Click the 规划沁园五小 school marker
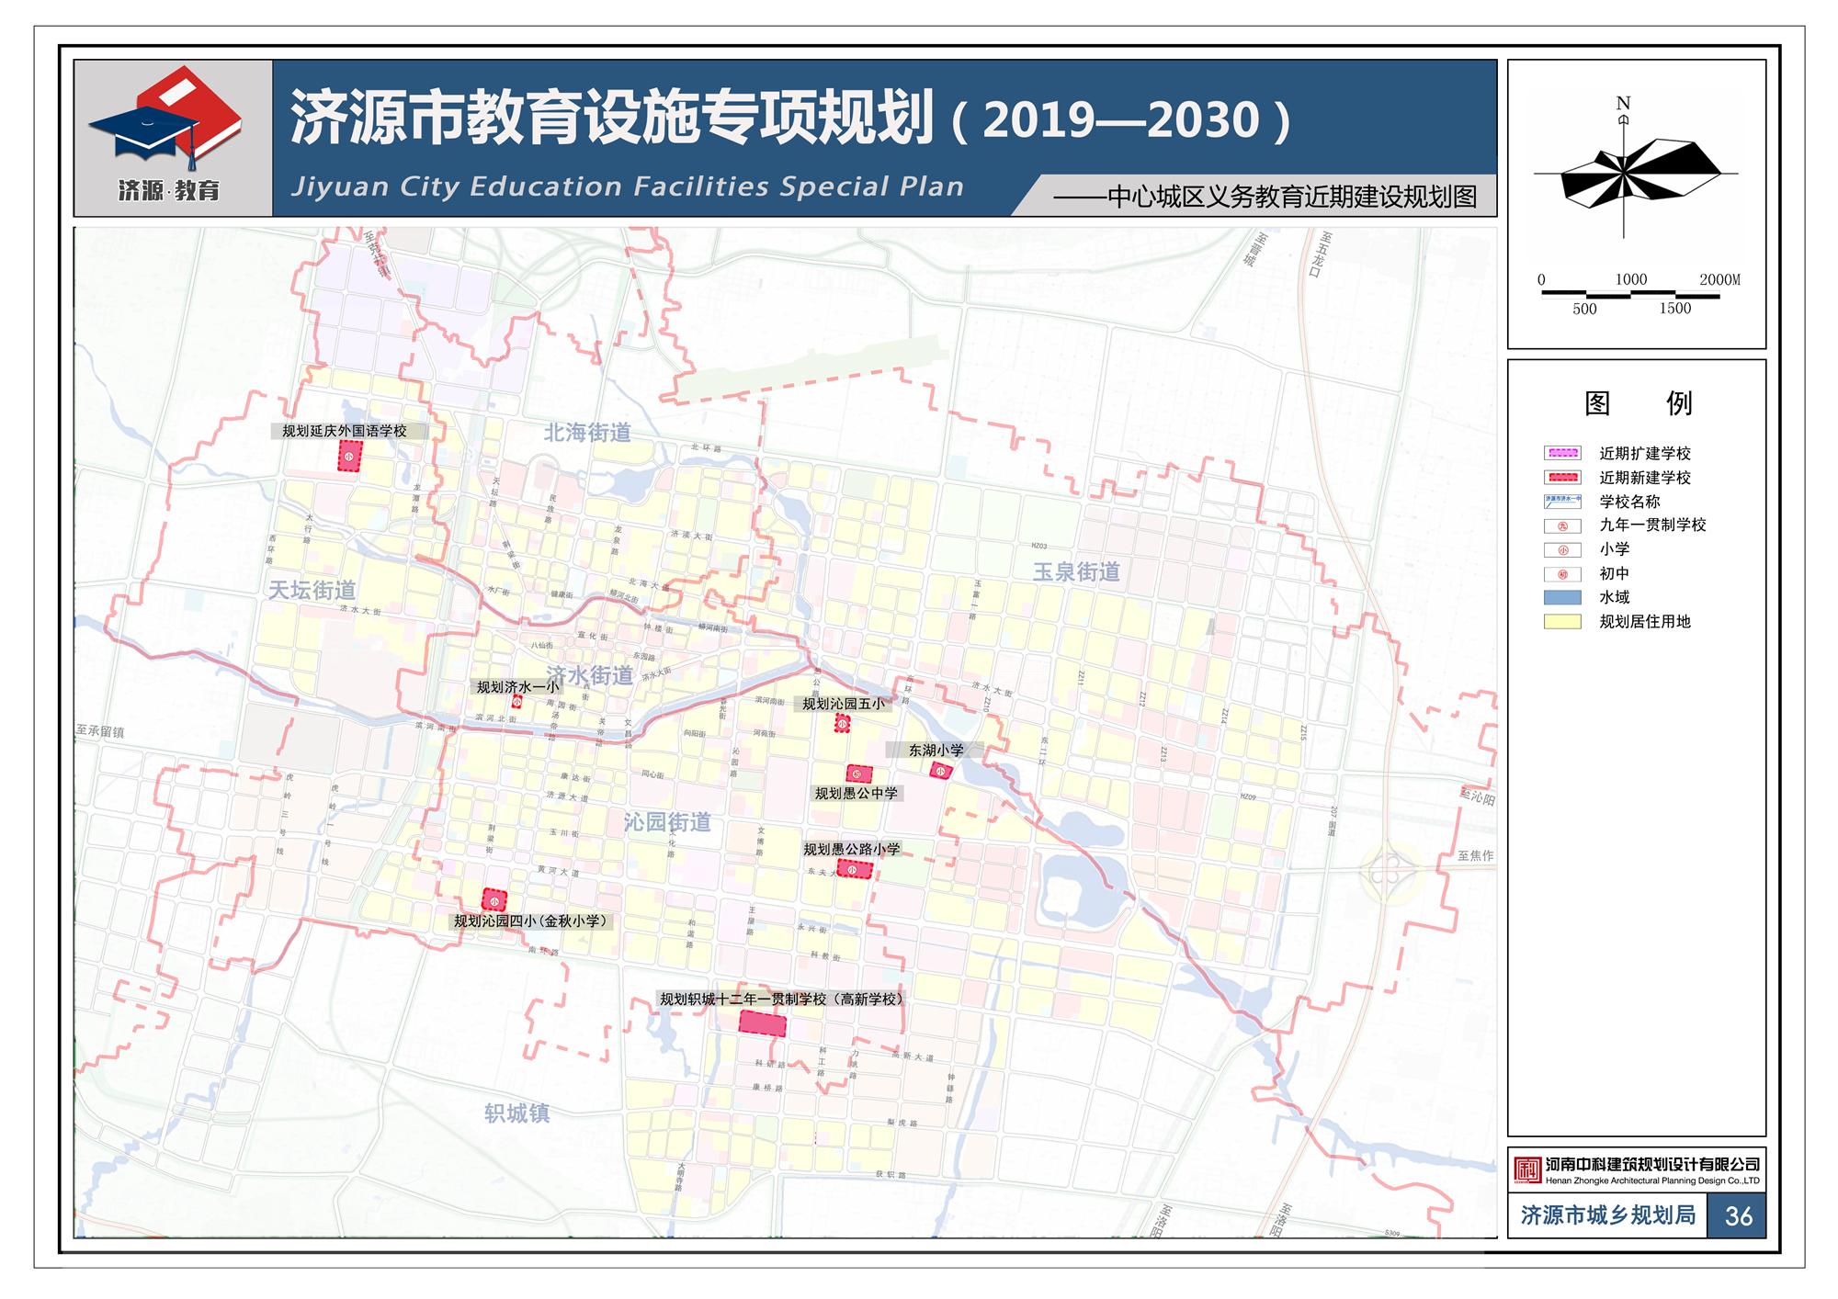The height and width of the screenshot is (1299, 1838). 842,724
